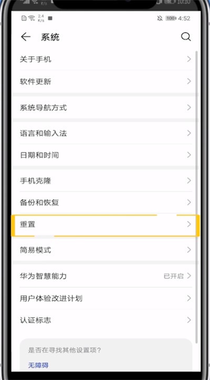
Task: Open 用户体验改进计划 entry
Action: coord(106,298)
